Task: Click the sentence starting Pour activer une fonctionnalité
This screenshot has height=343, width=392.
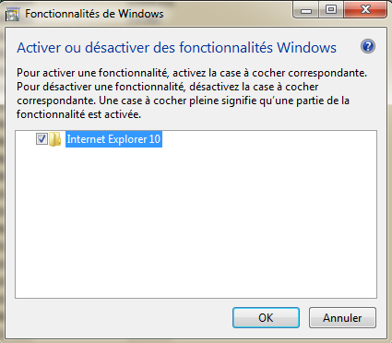Action: [192, 73]
